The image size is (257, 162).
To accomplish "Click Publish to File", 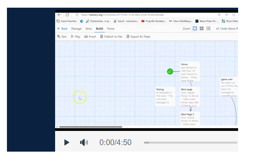I will [111, 36].
